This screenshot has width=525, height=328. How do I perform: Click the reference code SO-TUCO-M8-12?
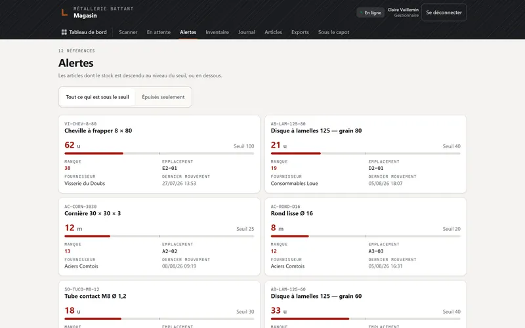(81, 289)
